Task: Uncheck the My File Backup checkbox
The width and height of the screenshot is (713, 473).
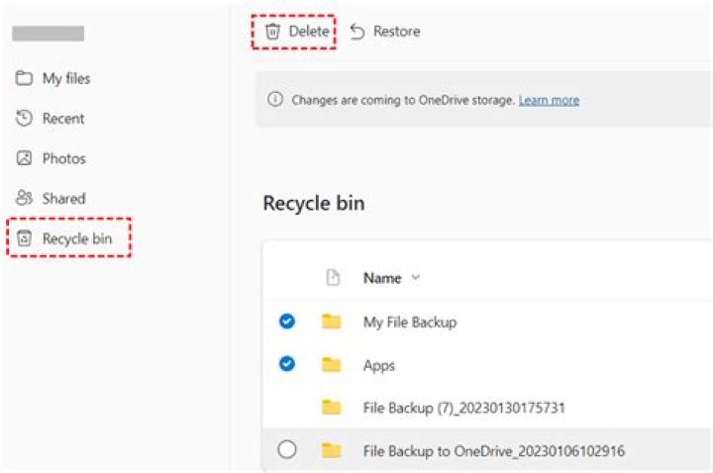Action: pos(287,322)
